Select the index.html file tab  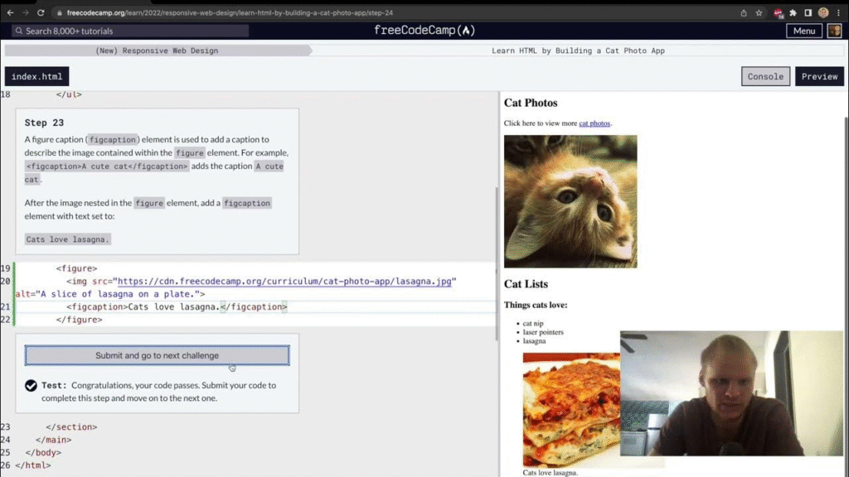click(36, 76)
